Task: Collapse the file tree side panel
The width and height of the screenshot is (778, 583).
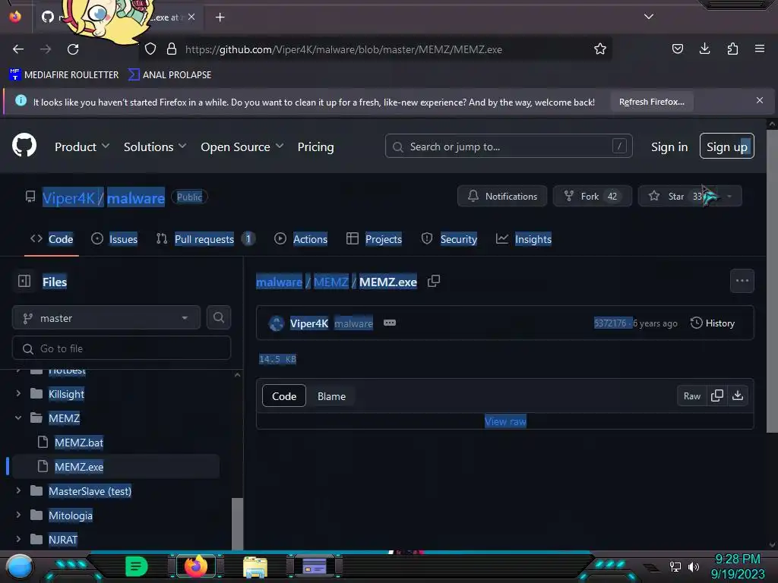Action: coord(24,281)
